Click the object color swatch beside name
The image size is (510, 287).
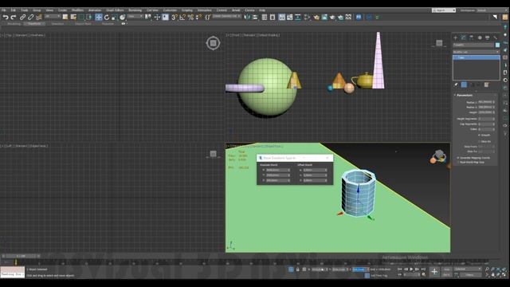tap(497, 45)
